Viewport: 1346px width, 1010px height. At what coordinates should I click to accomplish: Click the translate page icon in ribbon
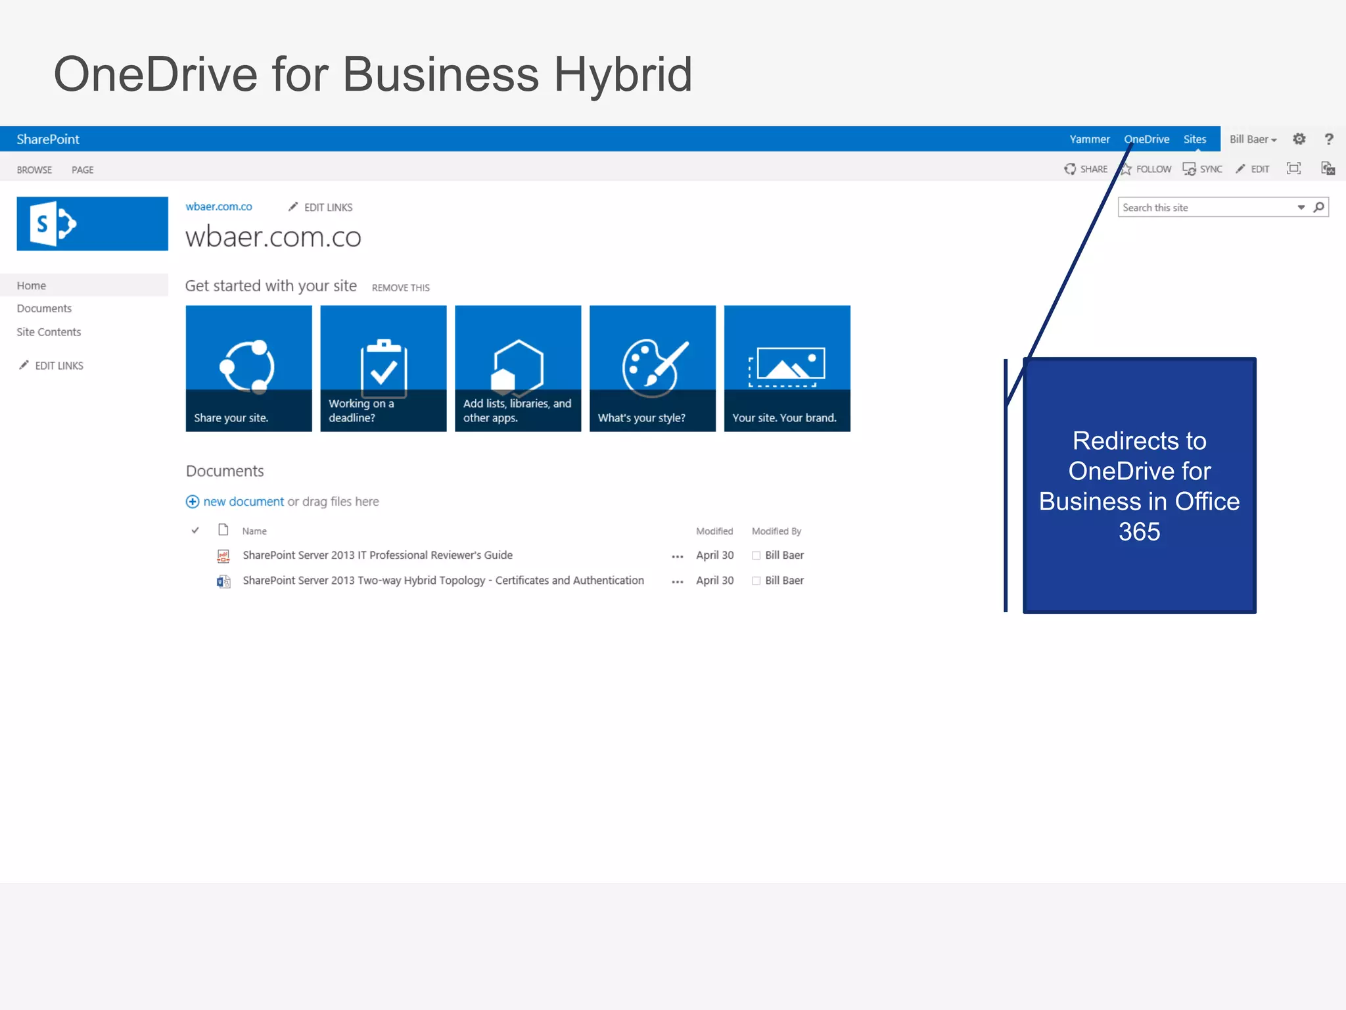pos(1328,168)
